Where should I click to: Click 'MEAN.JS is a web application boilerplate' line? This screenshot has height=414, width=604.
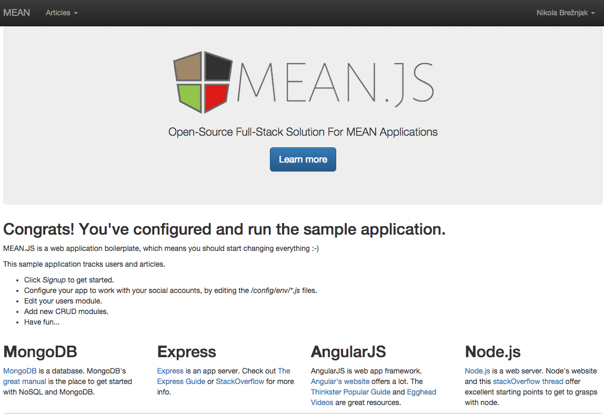click(x=161, y=248)
